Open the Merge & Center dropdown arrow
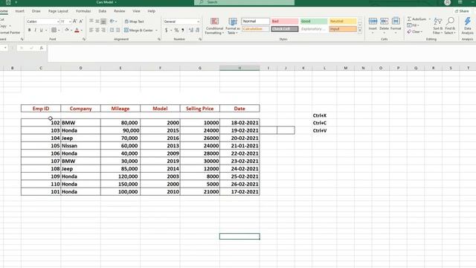The width and height of the screenshot is (476, 268). point(157,30)
